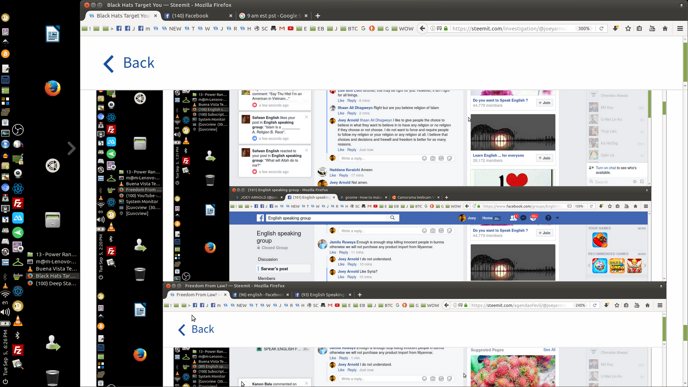The height and width of the screenshot is (387, 688).
Task: Bookmark this page with the star beside 300%
Action: pos(628,28)
